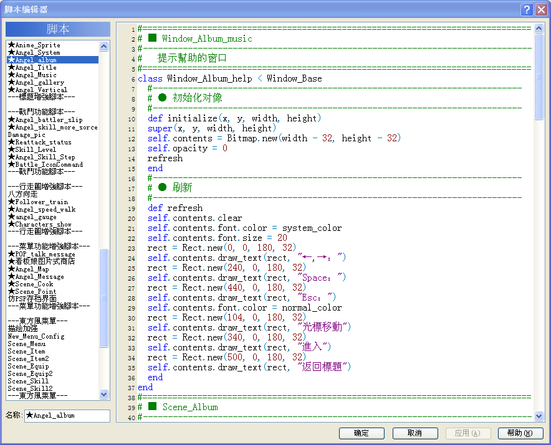The width and height of the screenshot is (551, 445).
Task: Select the ★Characters_show script
Action: 53,224
